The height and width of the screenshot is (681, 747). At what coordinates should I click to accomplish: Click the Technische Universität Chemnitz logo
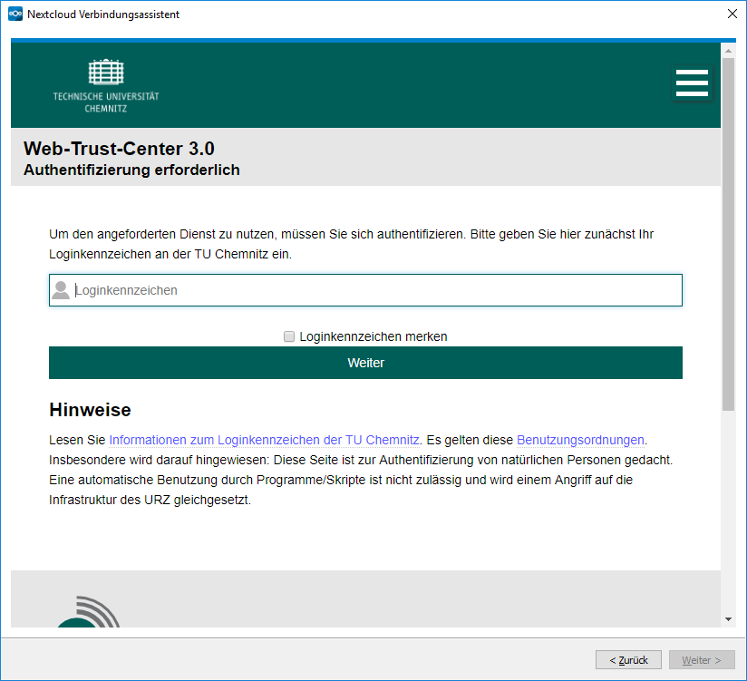coord(106,85)
